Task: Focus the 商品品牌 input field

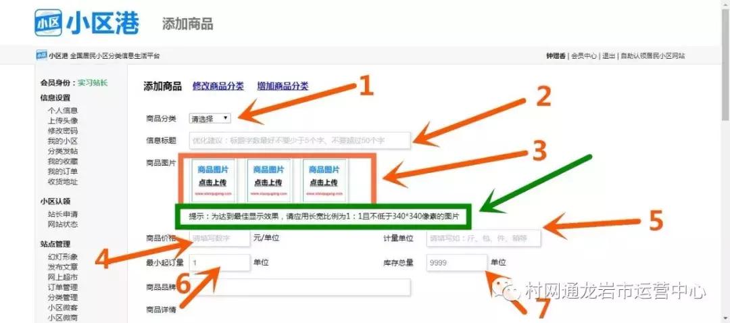Action: pyautogui.click(x=300, y=287)
